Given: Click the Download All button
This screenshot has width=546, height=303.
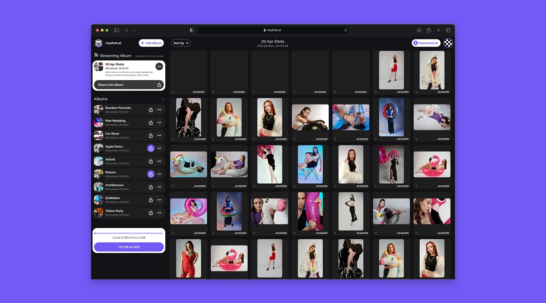Looking at the screenshot, I should tap(426, 43).
